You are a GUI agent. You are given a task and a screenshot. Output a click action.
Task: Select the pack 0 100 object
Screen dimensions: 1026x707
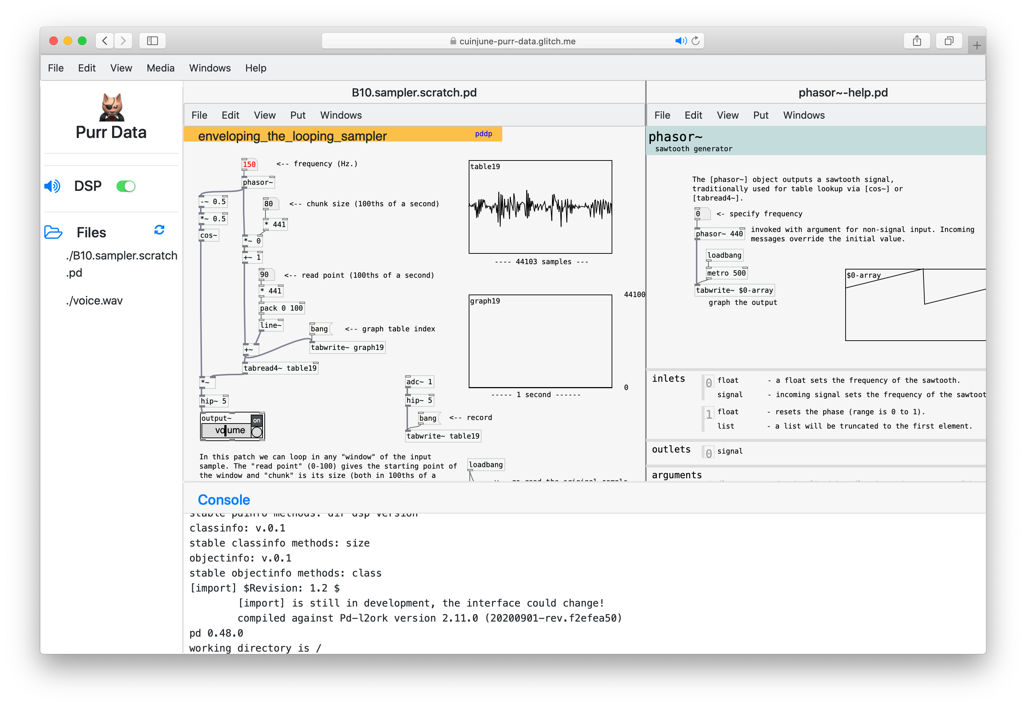tap(282, 308)
